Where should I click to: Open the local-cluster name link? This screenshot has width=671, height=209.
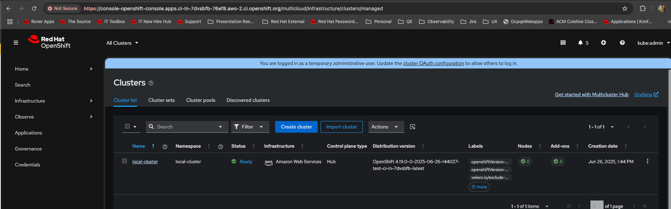(x=145, y=161)
